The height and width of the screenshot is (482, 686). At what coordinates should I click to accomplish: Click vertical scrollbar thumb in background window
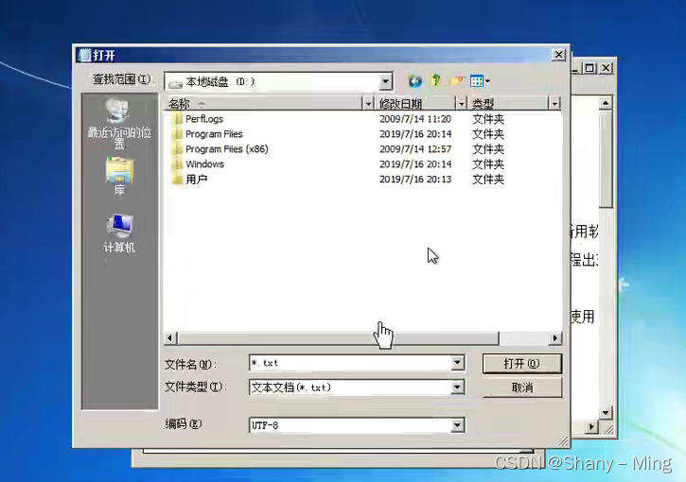coord(606,160)
